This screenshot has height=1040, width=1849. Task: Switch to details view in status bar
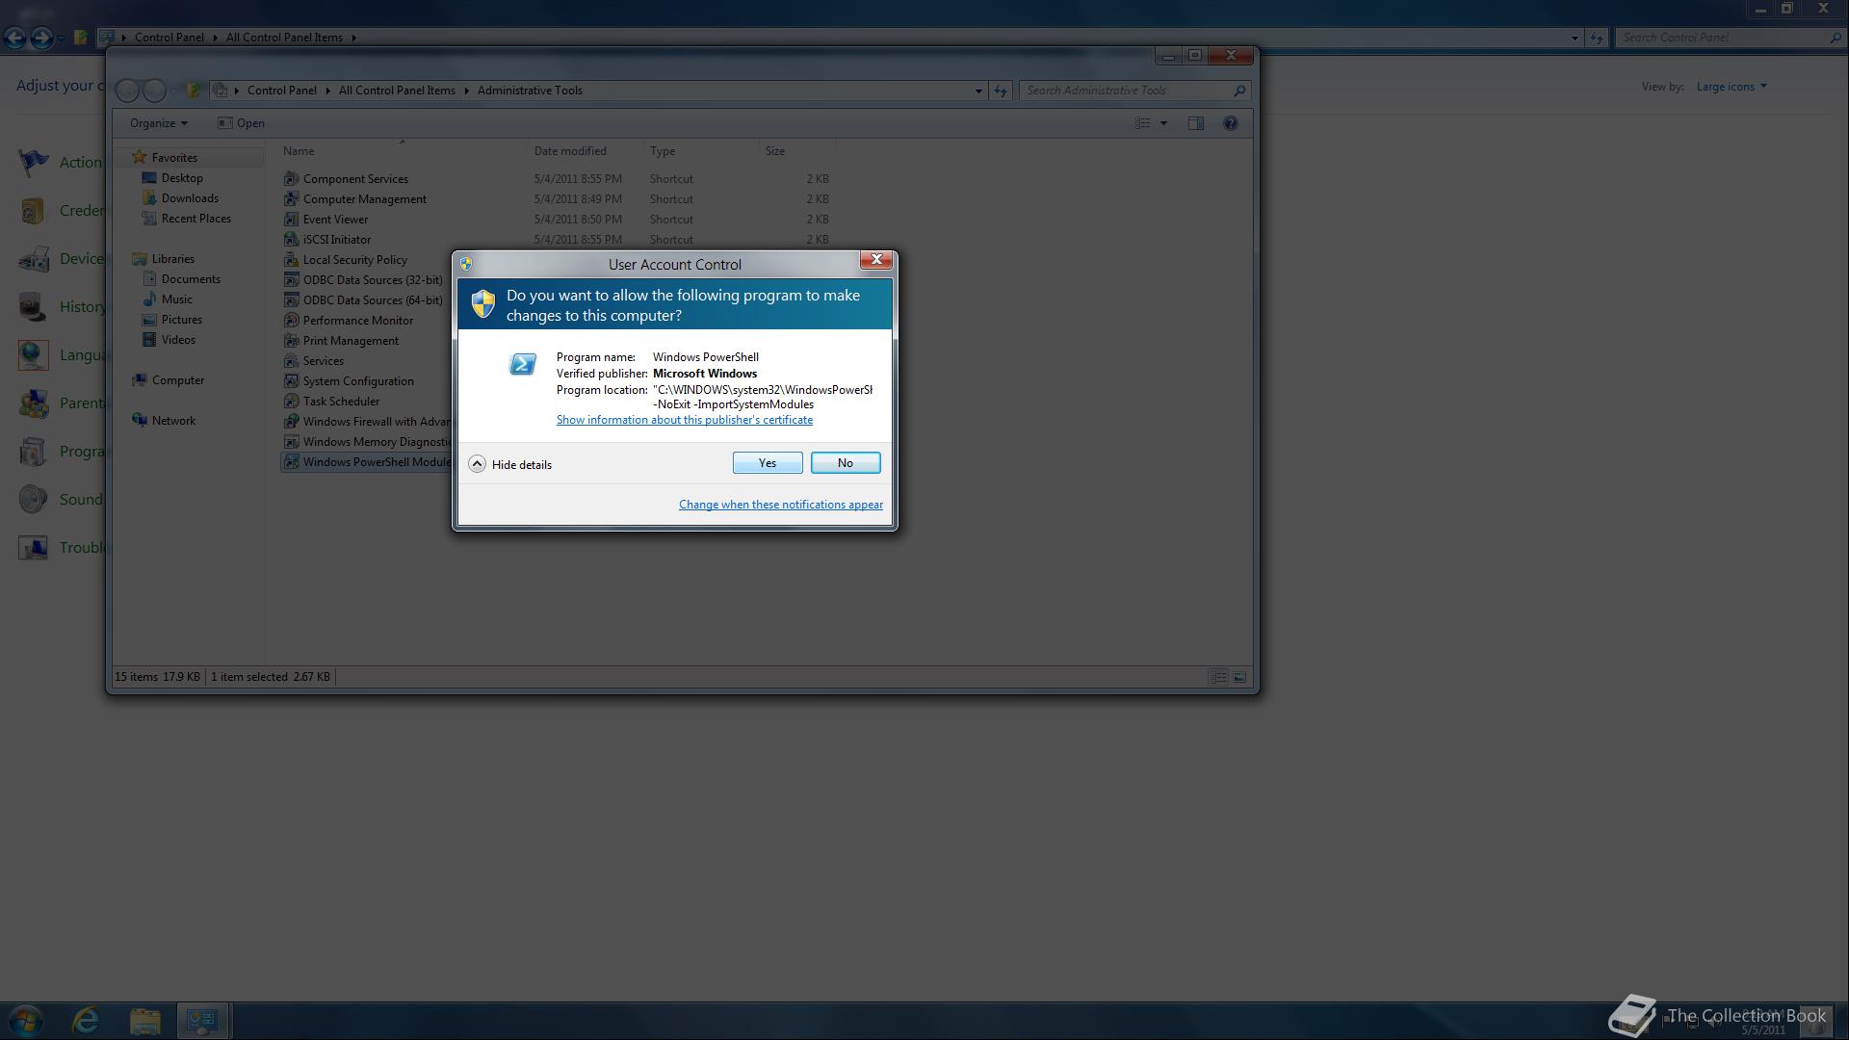[1218, 678]
